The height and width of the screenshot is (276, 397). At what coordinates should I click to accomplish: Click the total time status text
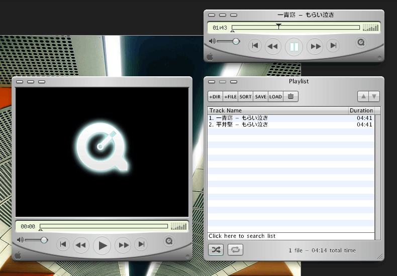[x=322, y=250]
